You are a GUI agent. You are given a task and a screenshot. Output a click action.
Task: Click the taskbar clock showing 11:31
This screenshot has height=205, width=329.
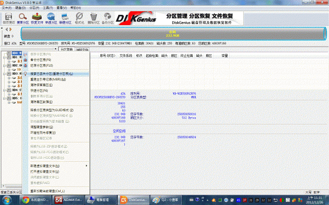315,200
